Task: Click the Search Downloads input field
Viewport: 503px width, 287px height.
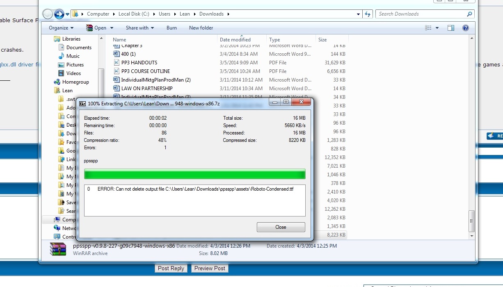Action: point(421,14)
